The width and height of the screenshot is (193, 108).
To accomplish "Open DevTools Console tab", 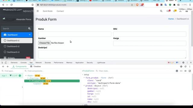I will pos(24,63).
